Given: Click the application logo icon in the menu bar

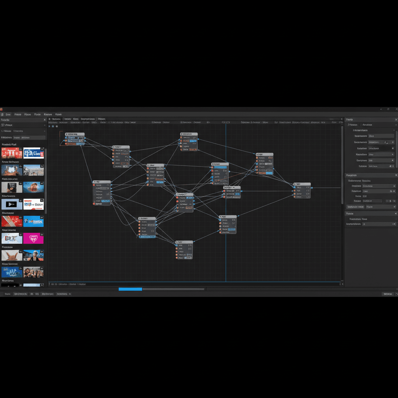Looking at the screenshot, I should [x=3, y=114].
